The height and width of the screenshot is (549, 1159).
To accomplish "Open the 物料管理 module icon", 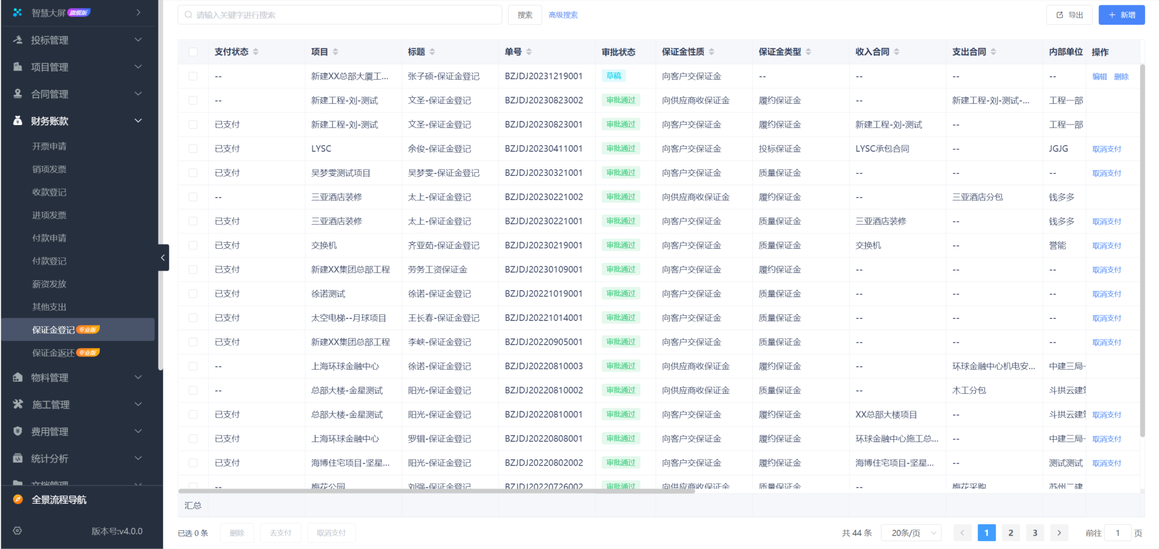I will point(18,377).
